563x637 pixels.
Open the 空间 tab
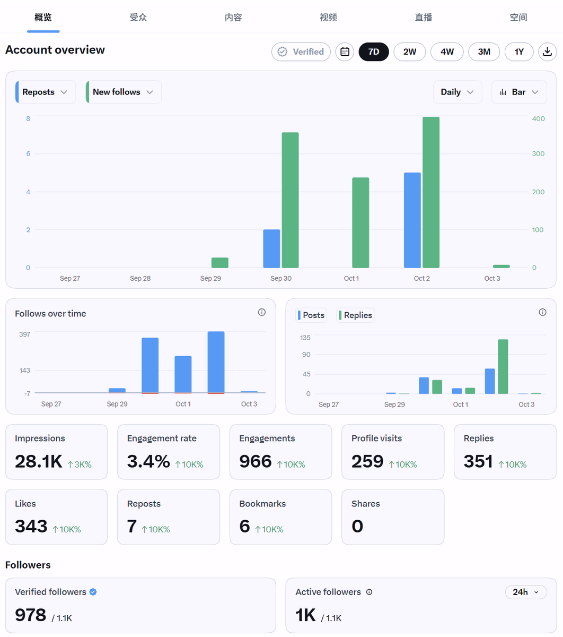(x=518, y=17)
